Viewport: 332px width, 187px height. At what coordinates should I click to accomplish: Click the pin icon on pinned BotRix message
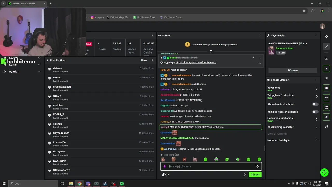(253, 58)
